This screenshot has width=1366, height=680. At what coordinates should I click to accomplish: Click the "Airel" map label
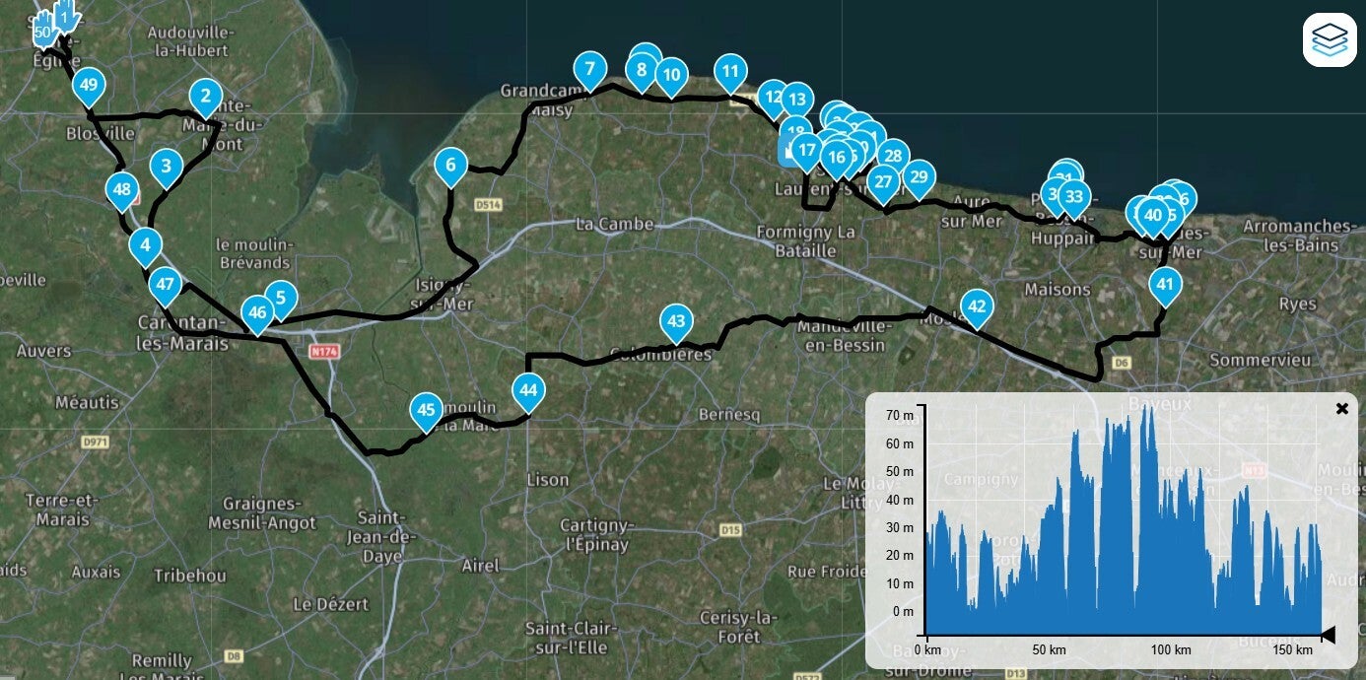click(480, 566)
